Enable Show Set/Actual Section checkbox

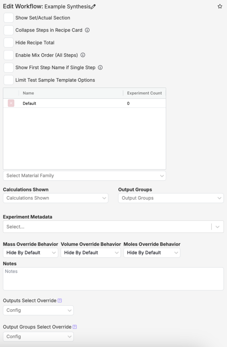pyautogui.click(x=8, y=18)
